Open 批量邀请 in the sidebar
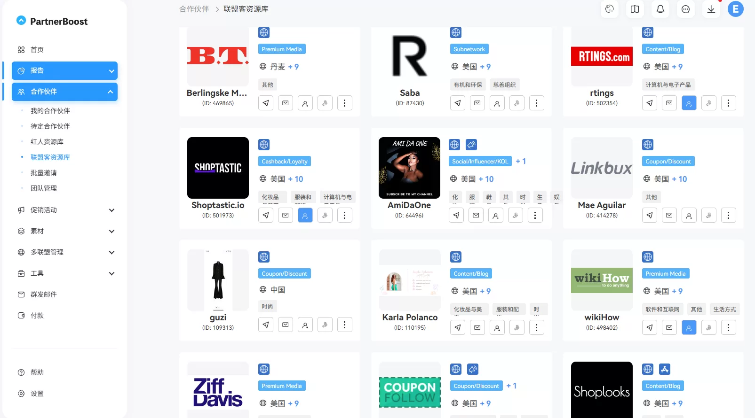755x418 pixels. click(44, 173)
